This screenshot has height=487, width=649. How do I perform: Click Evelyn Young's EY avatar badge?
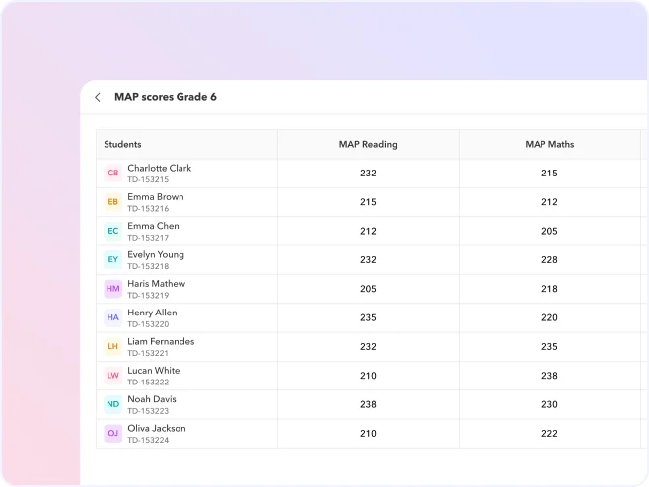point(113,260)
